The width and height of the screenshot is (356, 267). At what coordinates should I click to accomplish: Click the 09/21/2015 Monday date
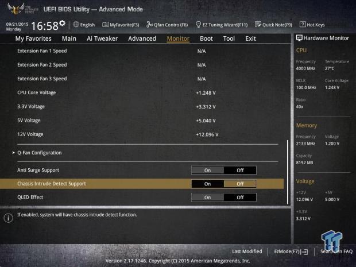click(17, 26)
